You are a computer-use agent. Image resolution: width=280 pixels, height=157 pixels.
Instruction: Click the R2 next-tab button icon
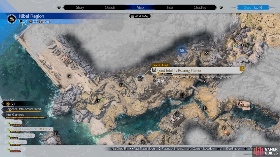[x=221, y=8]
